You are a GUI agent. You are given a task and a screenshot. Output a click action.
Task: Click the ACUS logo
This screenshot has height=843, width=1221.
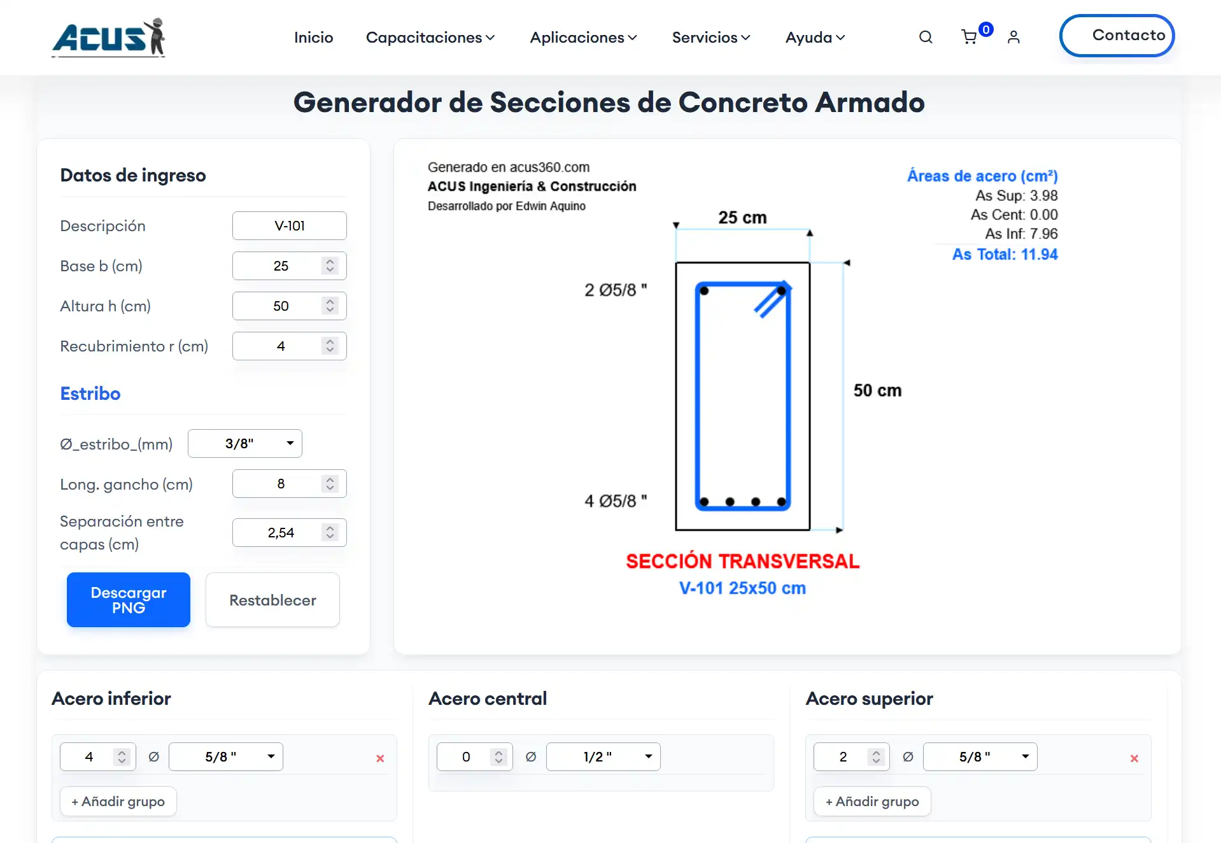pyautogui.click(x=109, y=38)
